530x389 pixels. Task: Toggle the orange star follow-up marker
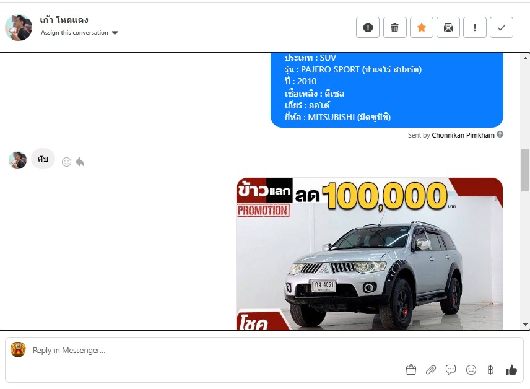tap(422, 27)
